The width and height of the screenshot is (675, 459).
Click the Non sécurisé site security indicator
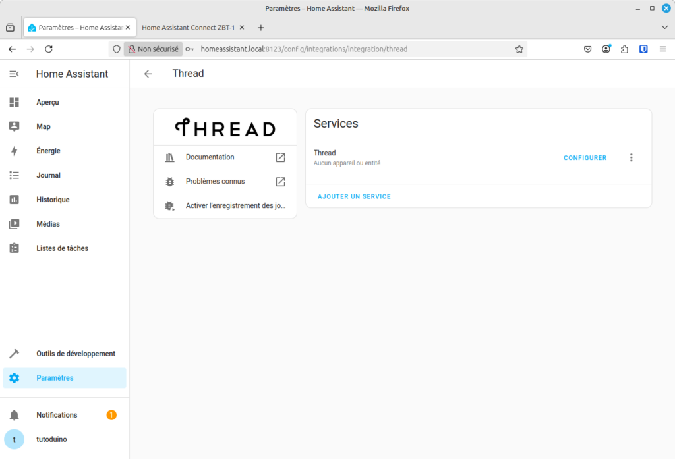(x=153, y=49)
